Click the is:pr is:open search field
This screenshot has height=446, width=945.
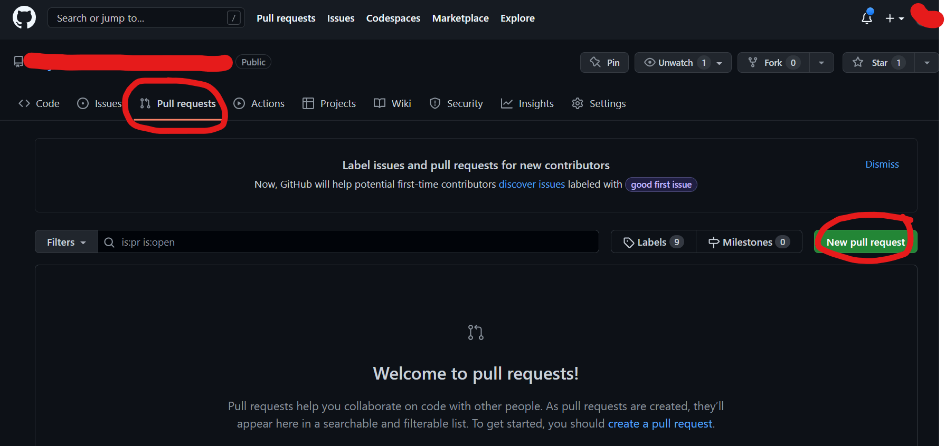tap(348, 242)
